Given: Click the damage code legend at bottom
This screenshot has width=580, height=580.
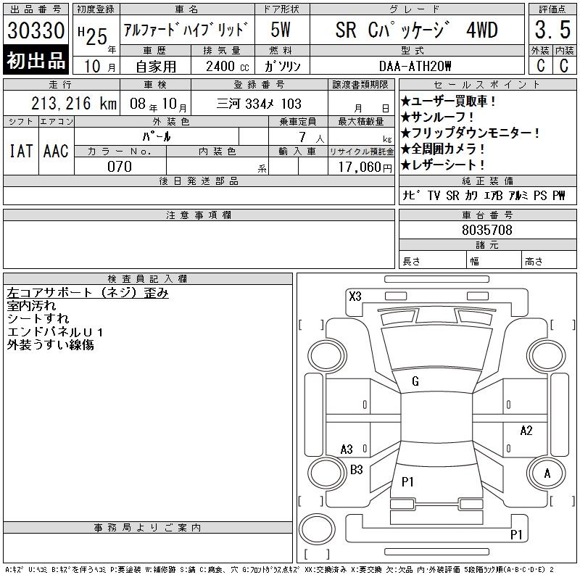Looking at the screenshot, I should click(x=279, y=570).
